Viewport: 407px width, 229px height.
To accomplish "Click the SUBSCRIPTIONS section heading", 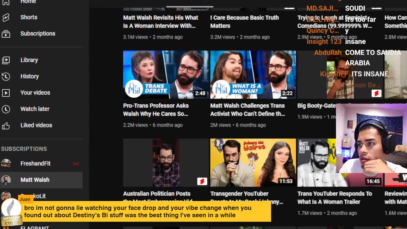I will click(24, 149).
